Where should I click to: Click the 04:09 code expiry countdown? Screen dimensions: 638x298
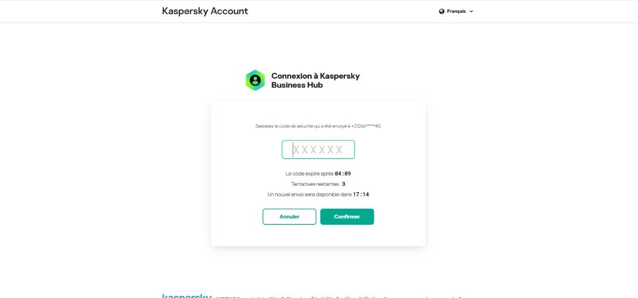(343, 173)
